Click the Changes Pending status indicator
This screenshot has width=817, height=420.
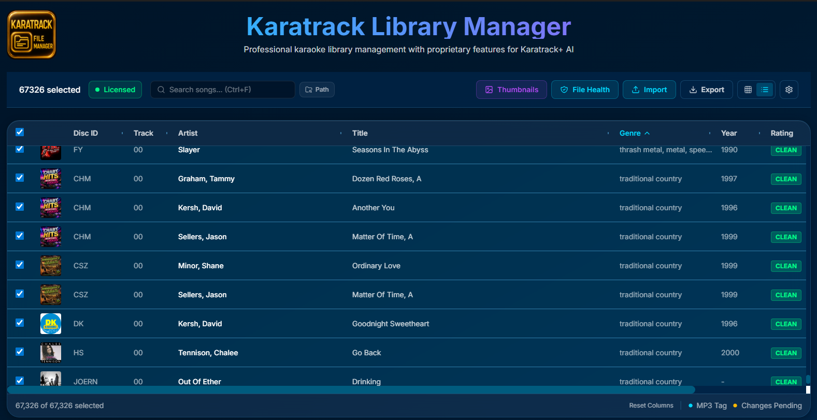(x=767, y=405)
